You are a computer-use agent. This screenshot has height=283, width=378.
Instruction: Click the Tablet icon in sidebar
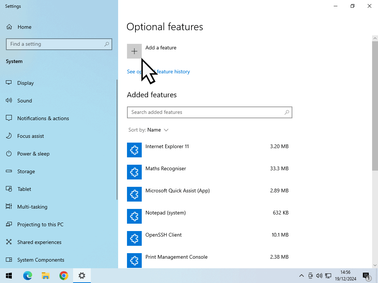9,189
